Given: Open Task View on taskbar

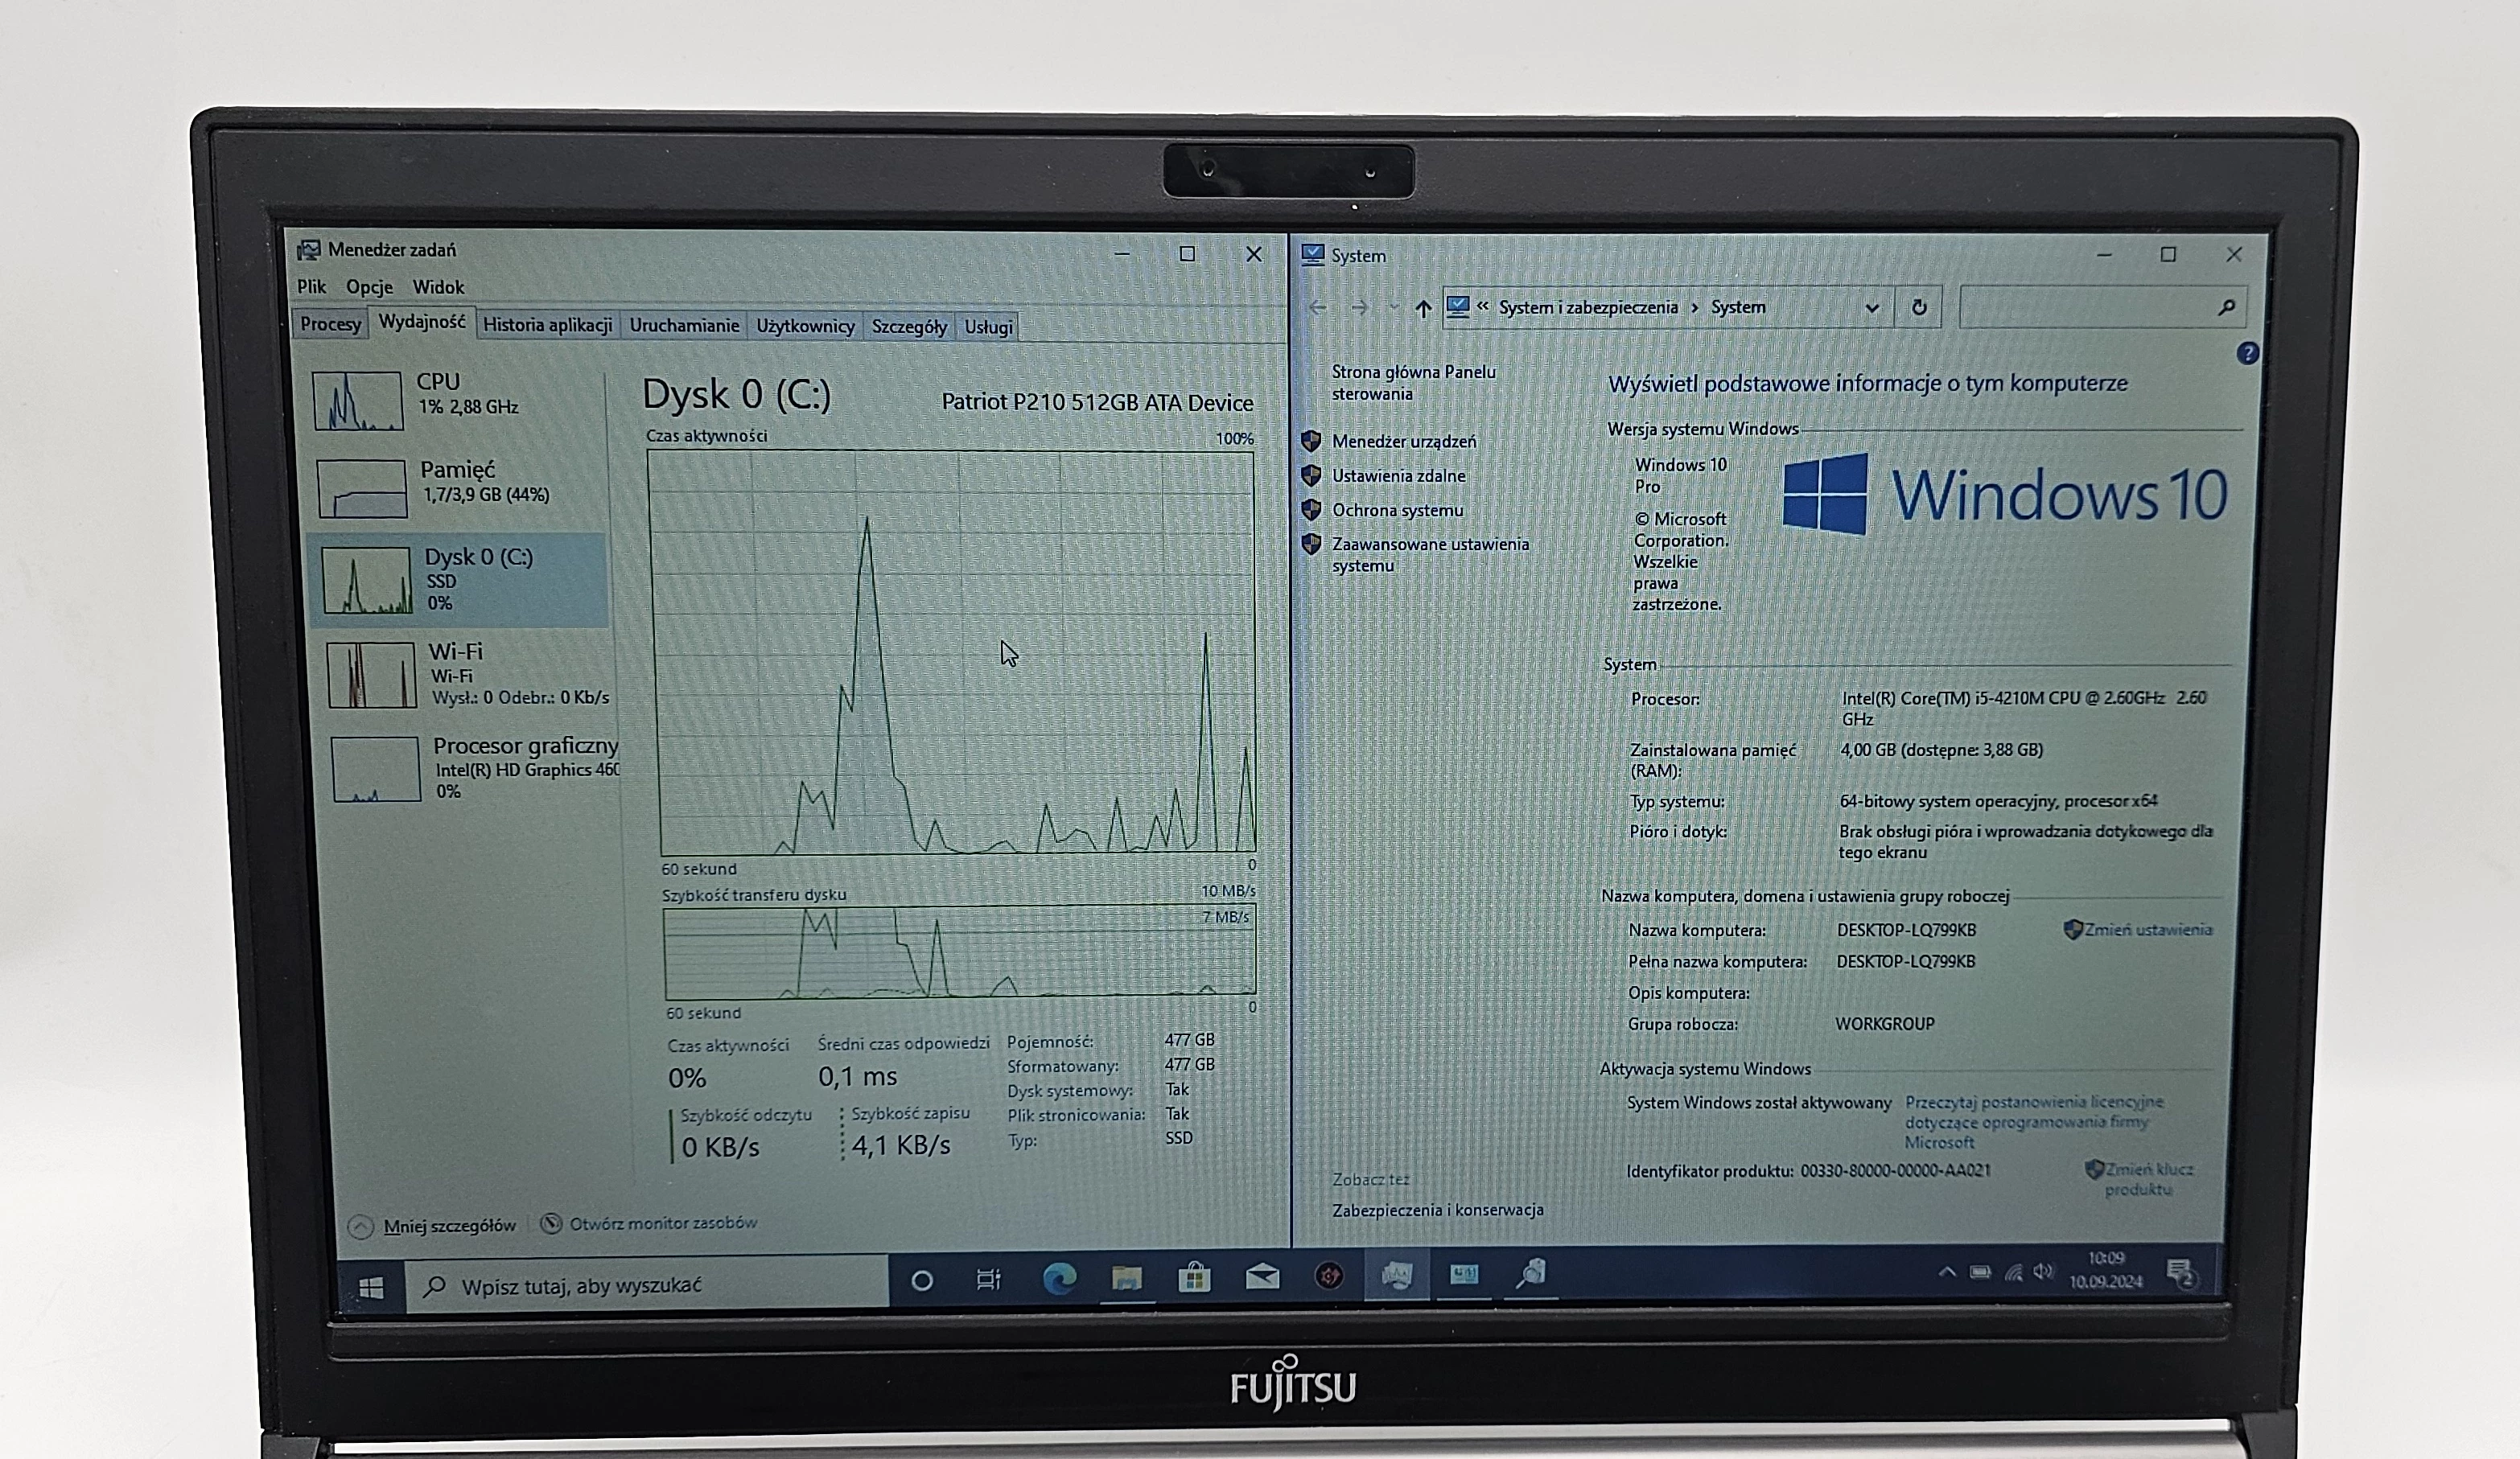Looking at the screenshot, I should pos(988,1279).
